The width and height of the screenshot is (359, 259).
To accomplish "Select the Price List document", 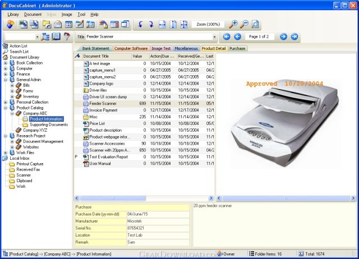I will pos(144,123).
